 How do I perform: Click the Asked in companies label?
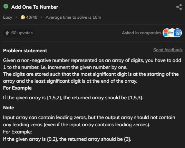[142, 33]
